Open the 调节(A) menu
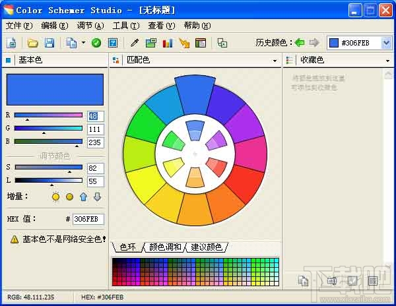 pos(90,26)
